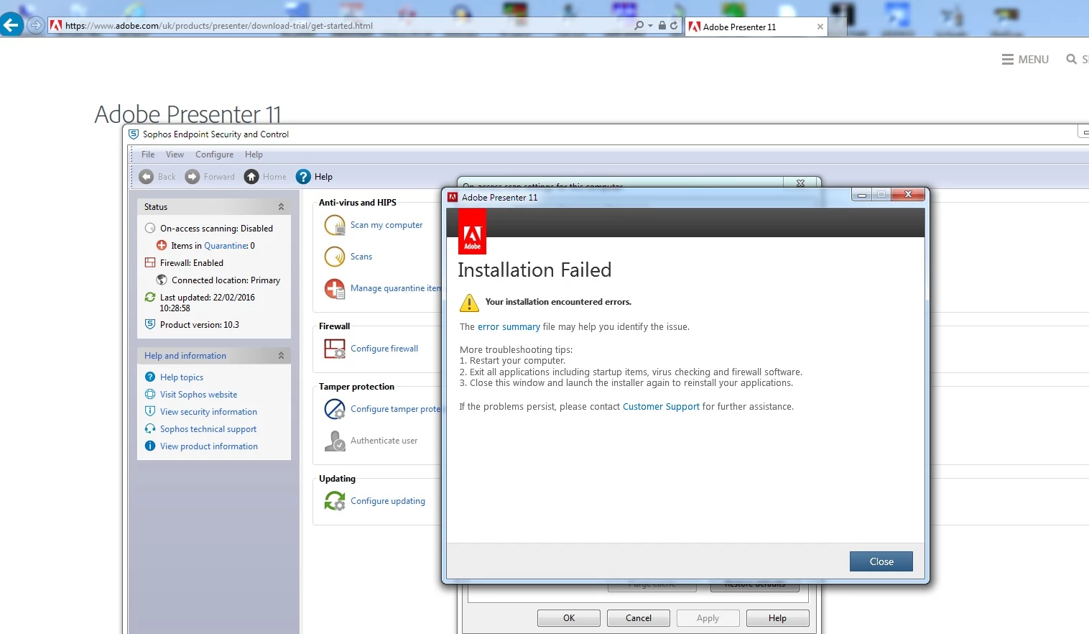Open the Help menu in Sophos menu bar
The image size is (1089, 634).
point(254,155)
